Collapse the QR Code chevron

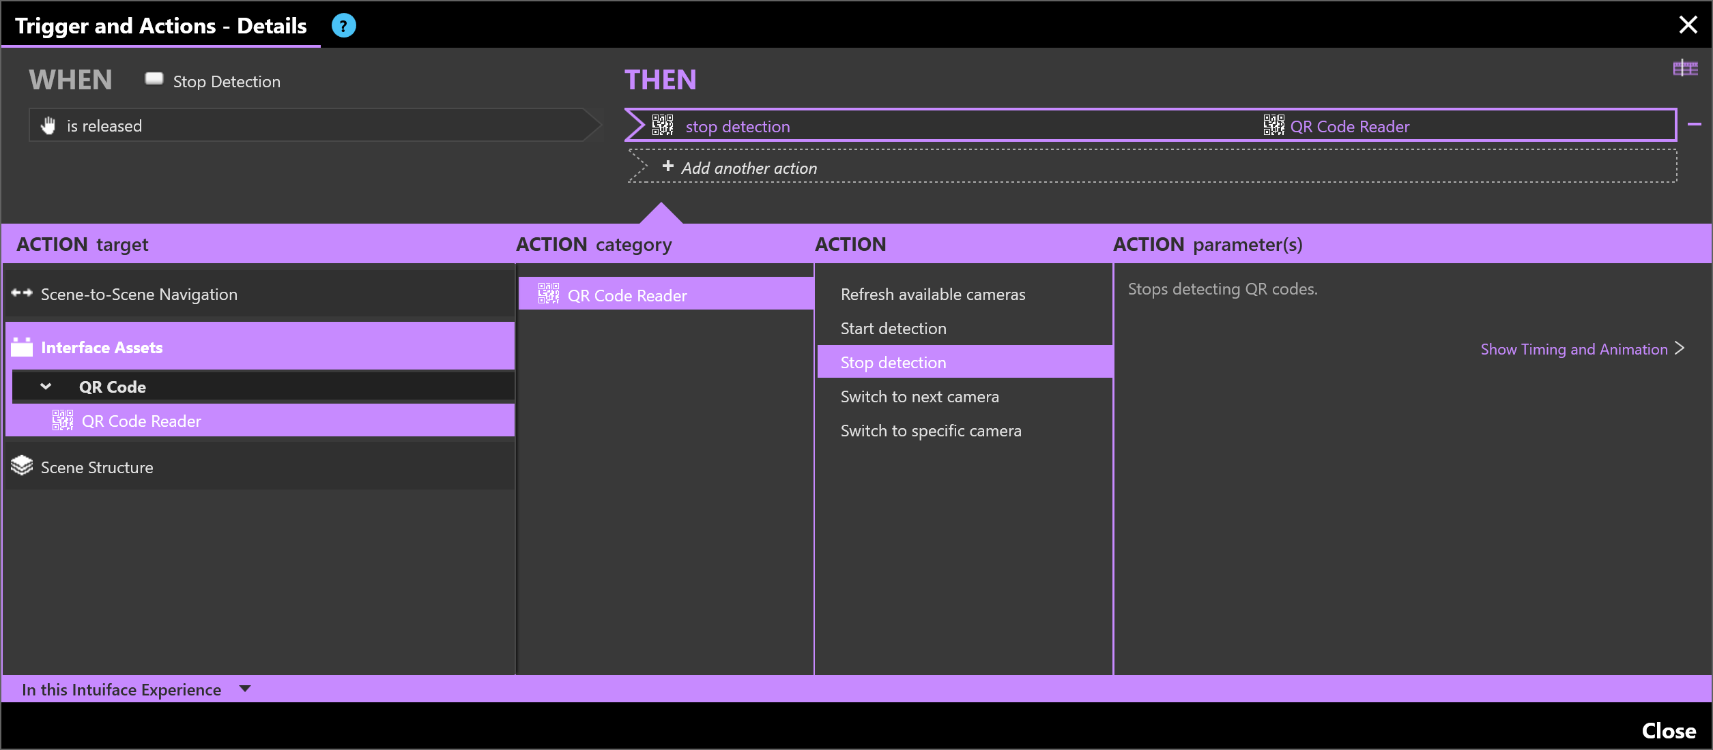point(46,387)
